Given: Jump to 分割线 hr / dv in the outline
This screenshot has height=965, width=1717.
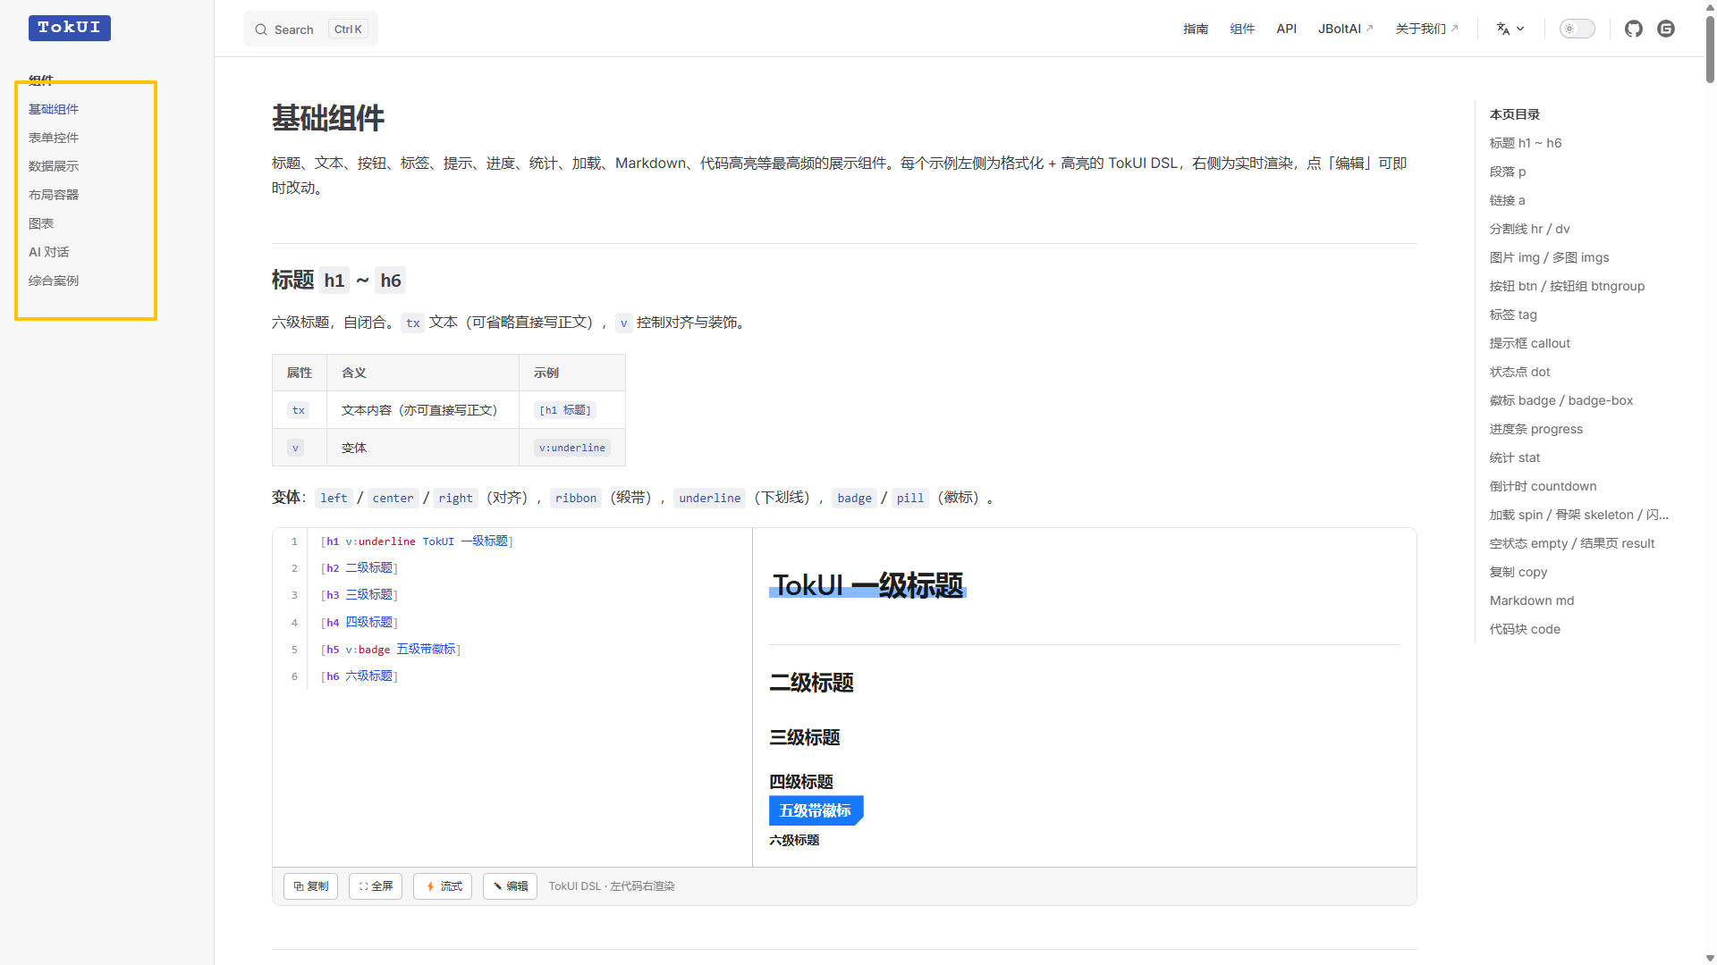Looking at the screenshot, I should coord(1530,229).
